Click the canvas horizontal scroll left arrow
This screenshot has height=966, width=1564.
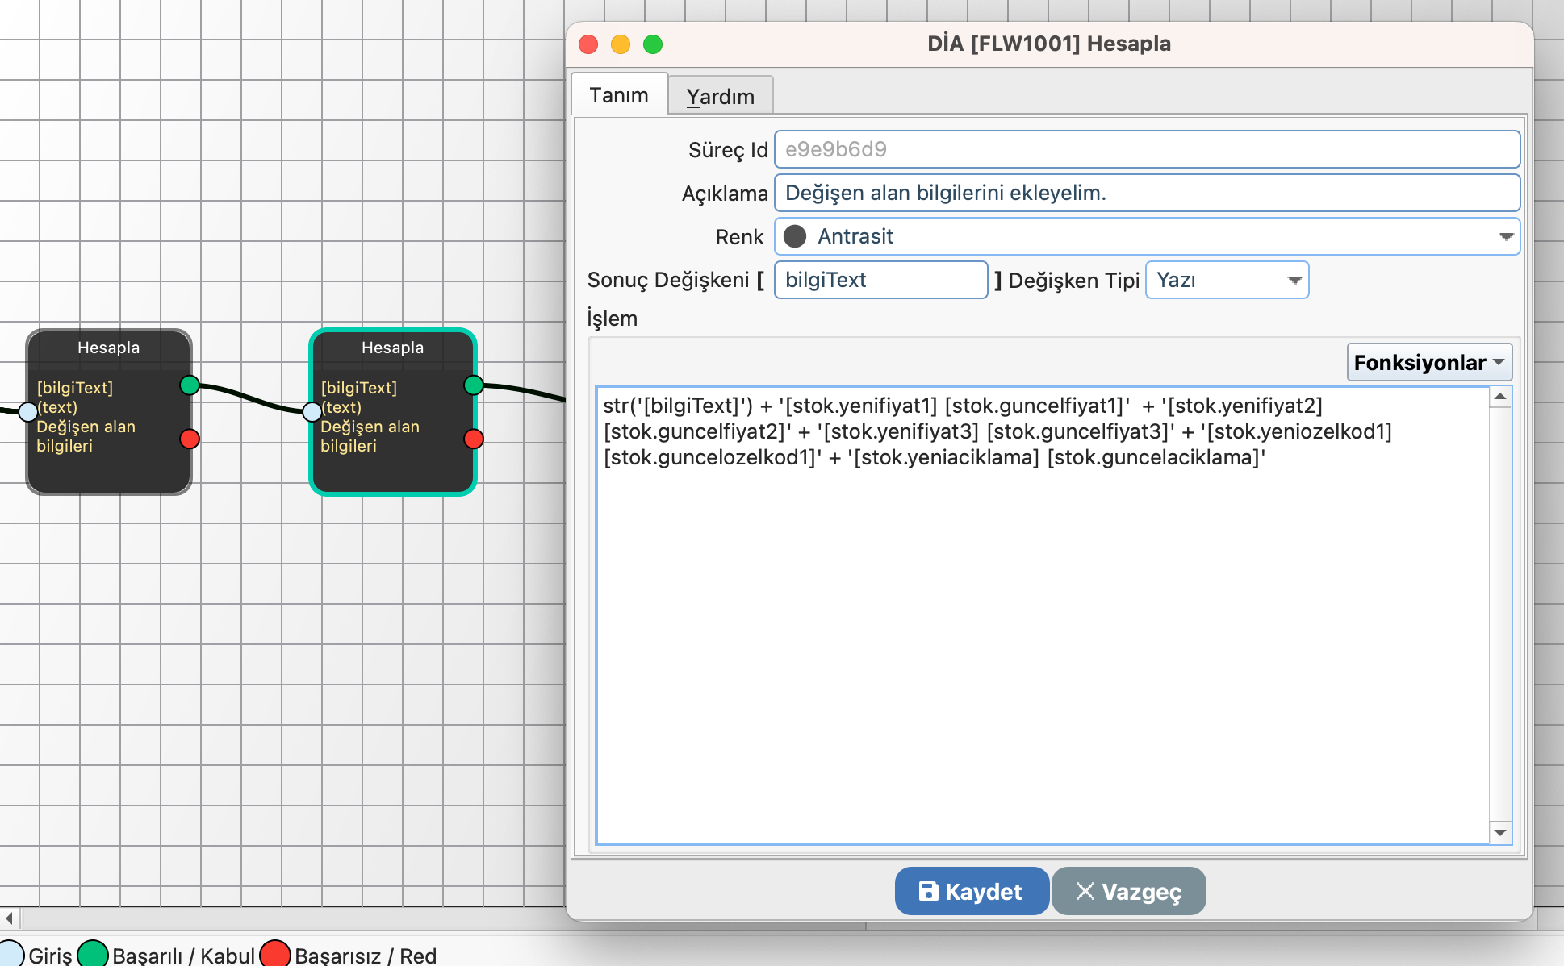click(9, 918)
